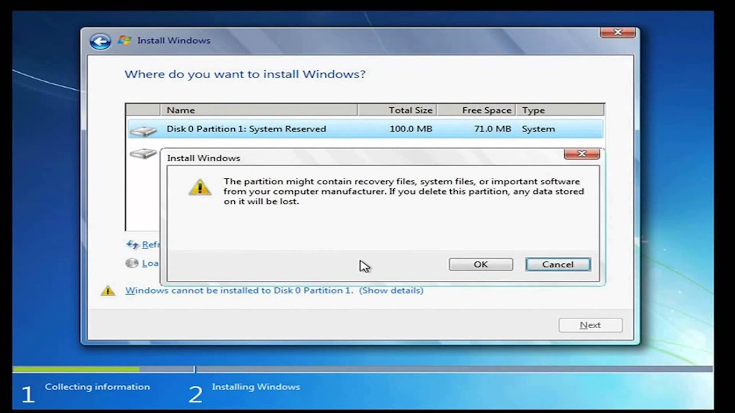This screenshot has width=735, height=413.
Task: Click the 'Collecting information' step label
Action: coord(98,387)
